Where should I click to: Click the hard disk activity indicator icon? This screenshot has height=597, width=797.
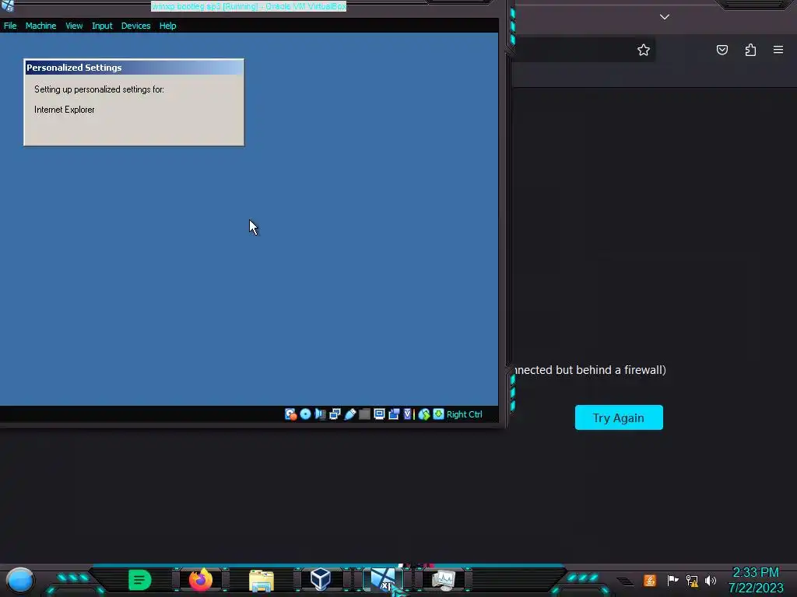(291, 414)
